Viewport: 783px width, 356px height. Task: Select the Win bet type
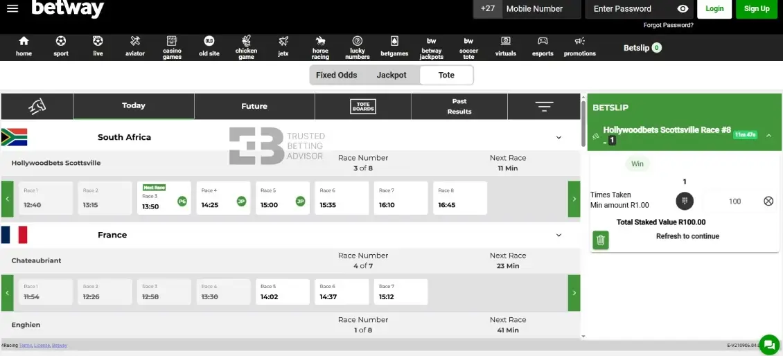637,163
